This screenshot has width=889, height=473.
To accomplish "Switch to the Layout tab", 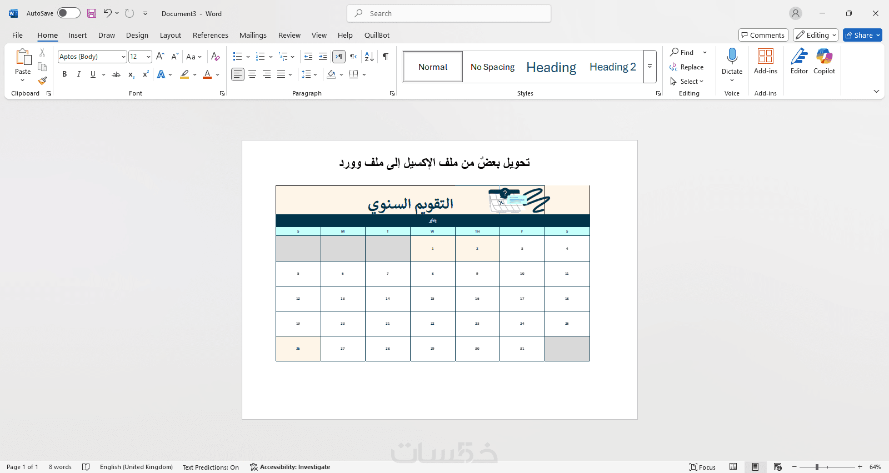I will pos(171,35).
